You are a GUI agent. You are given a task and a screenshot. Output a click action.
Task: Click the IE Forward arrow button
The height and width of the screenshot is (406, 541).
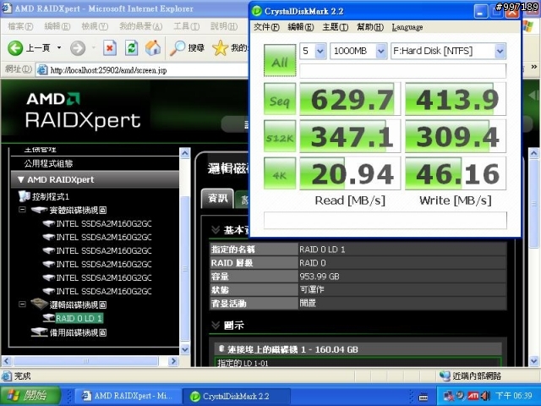tap(78, 48)
